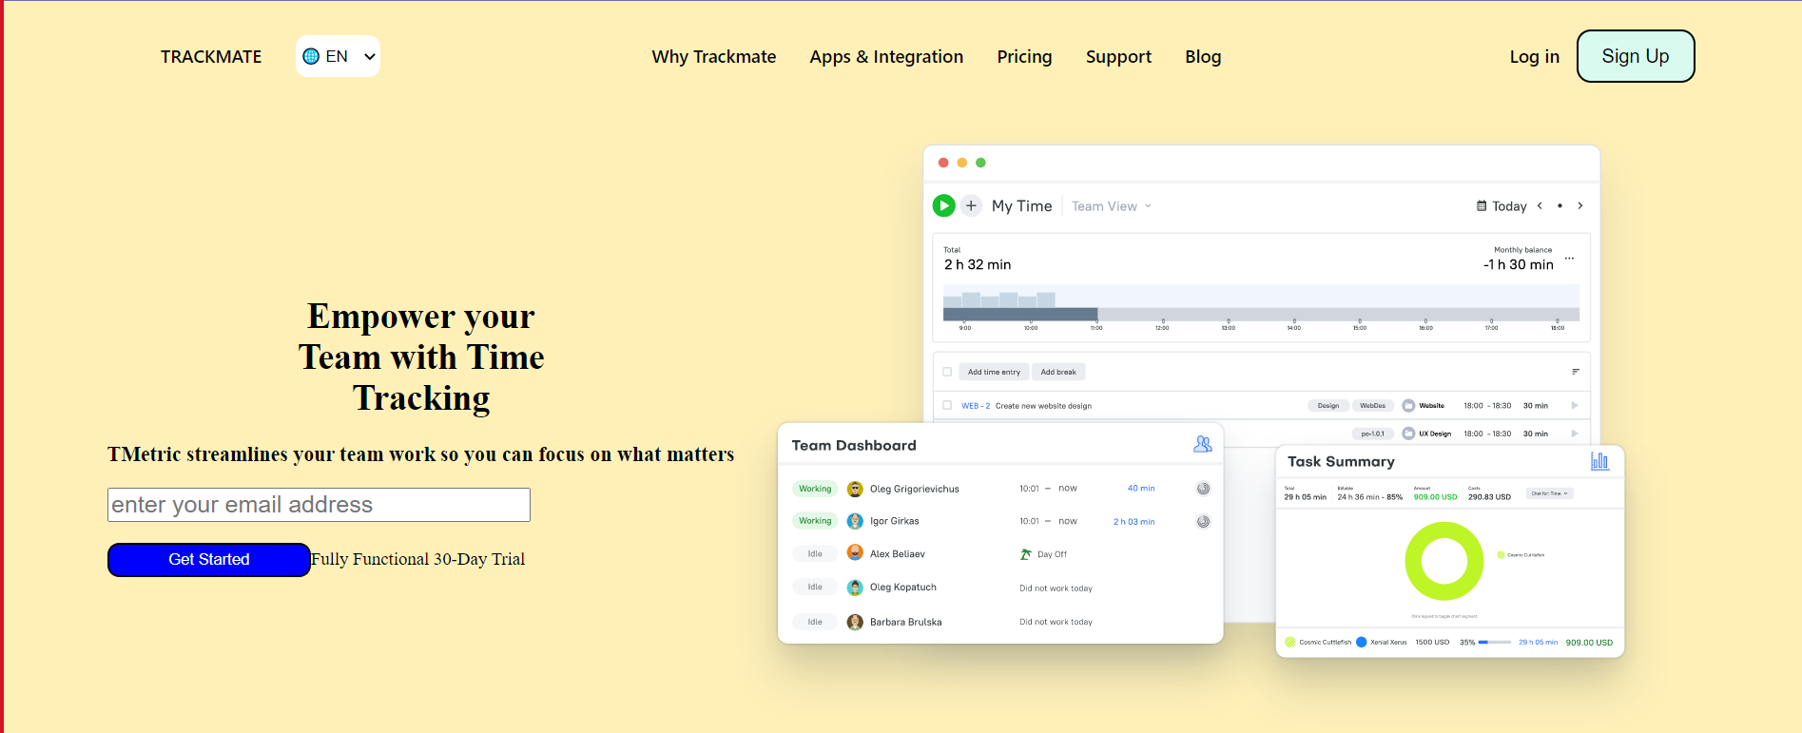Tick the checkbox beside Add time entry
Screen dimensions: 1802x733
click(x=947, y=372)
